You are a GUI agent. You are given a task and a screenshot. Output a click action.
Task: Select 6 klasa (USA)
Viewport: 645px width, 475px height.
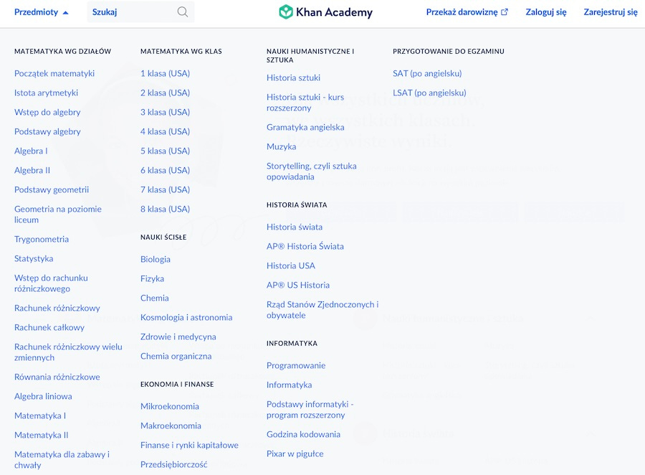coord(165,170)
